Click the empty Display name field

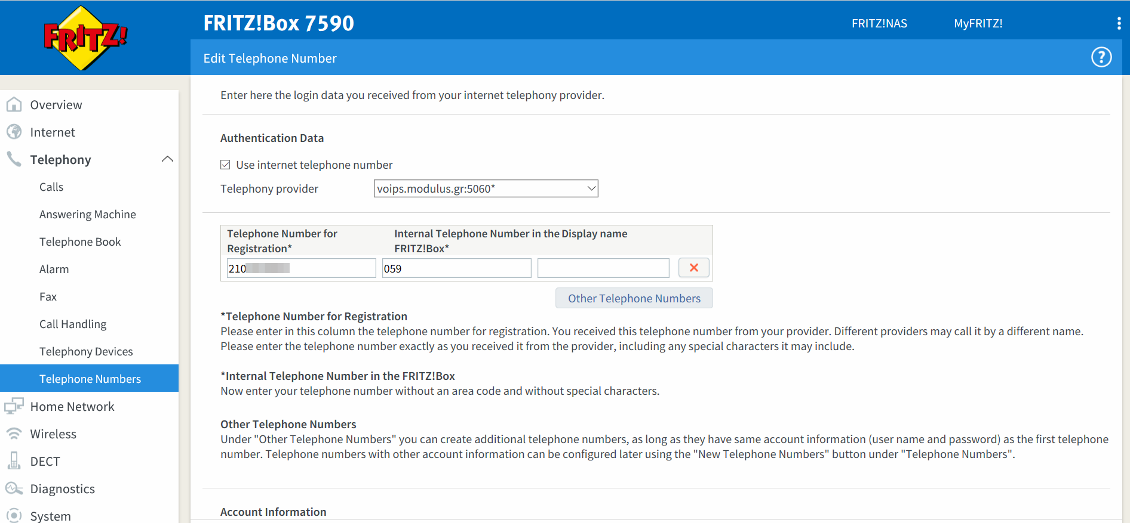pos(603,268)
